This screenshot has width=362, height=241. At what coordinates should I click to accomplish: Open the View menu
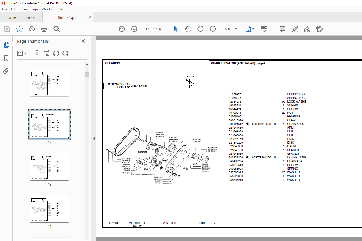tap(24, 9)
